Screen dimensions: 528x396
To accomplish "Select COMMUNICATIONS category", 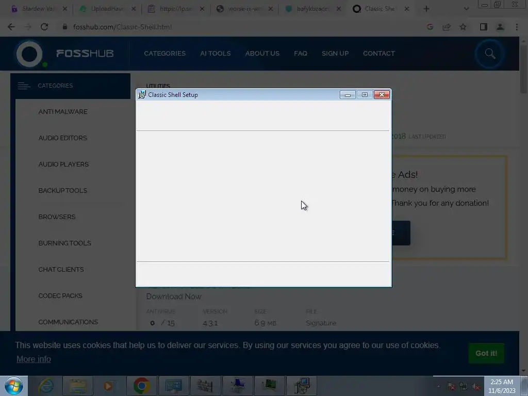I will click(x=68, y=322).
